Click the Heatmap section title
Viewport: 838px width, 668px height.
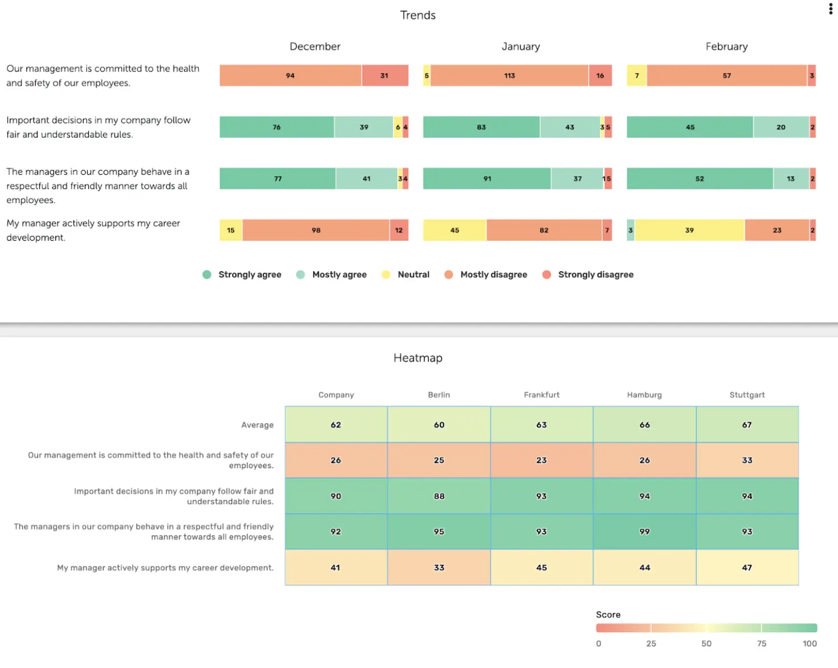click(418, 358)
